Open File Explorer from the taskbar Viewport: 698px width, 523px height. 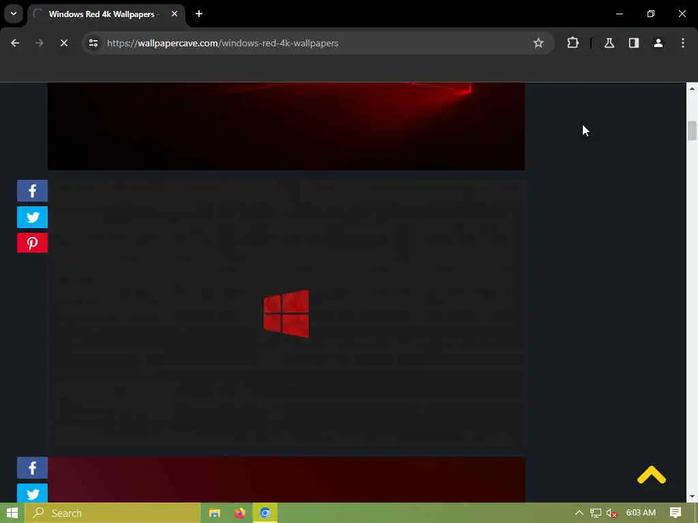click(x=215, y=513)
